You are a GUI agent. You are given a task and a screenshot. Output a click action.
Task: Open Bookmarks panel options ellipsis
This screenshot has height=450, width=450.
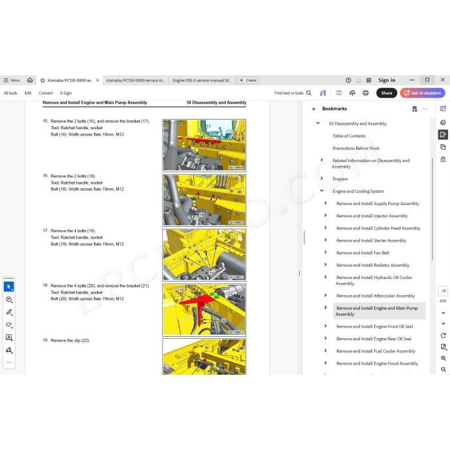[425, 109]
